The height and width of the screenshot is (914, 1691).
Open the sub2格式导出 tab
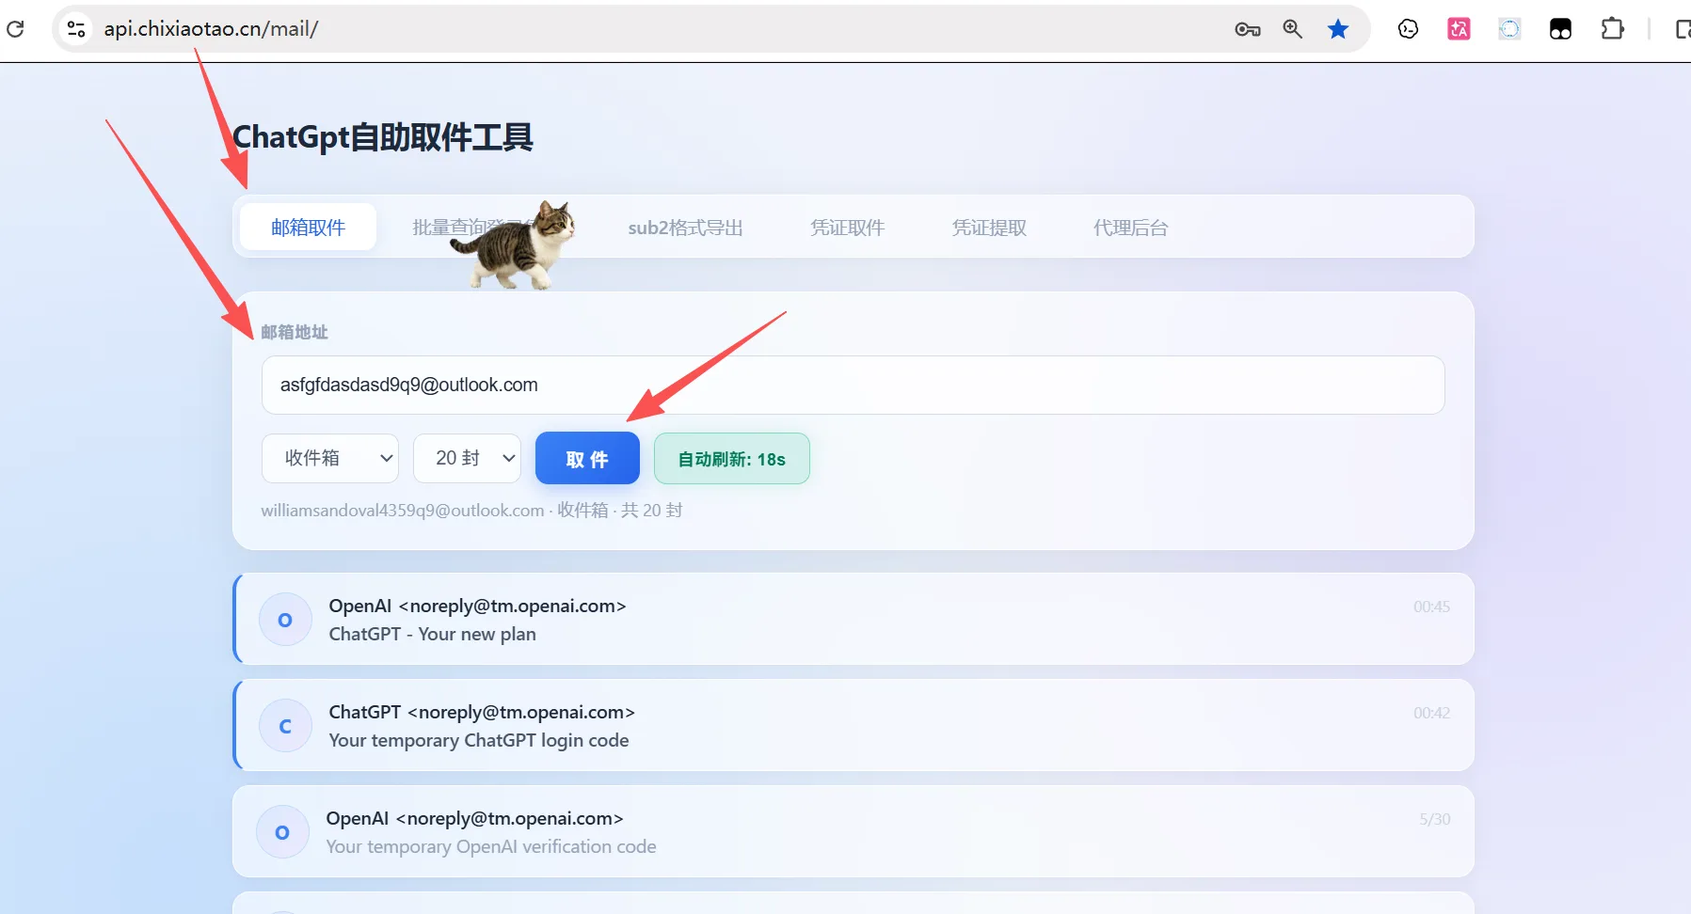685,228
